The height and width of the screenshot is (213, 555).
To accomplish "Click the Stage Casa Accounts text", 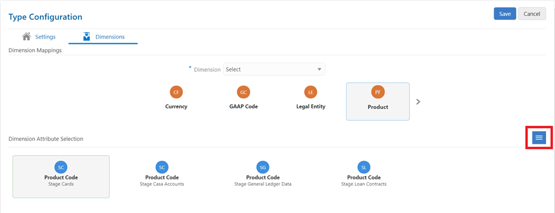I will pyautogui.click(x=162, y=184).
